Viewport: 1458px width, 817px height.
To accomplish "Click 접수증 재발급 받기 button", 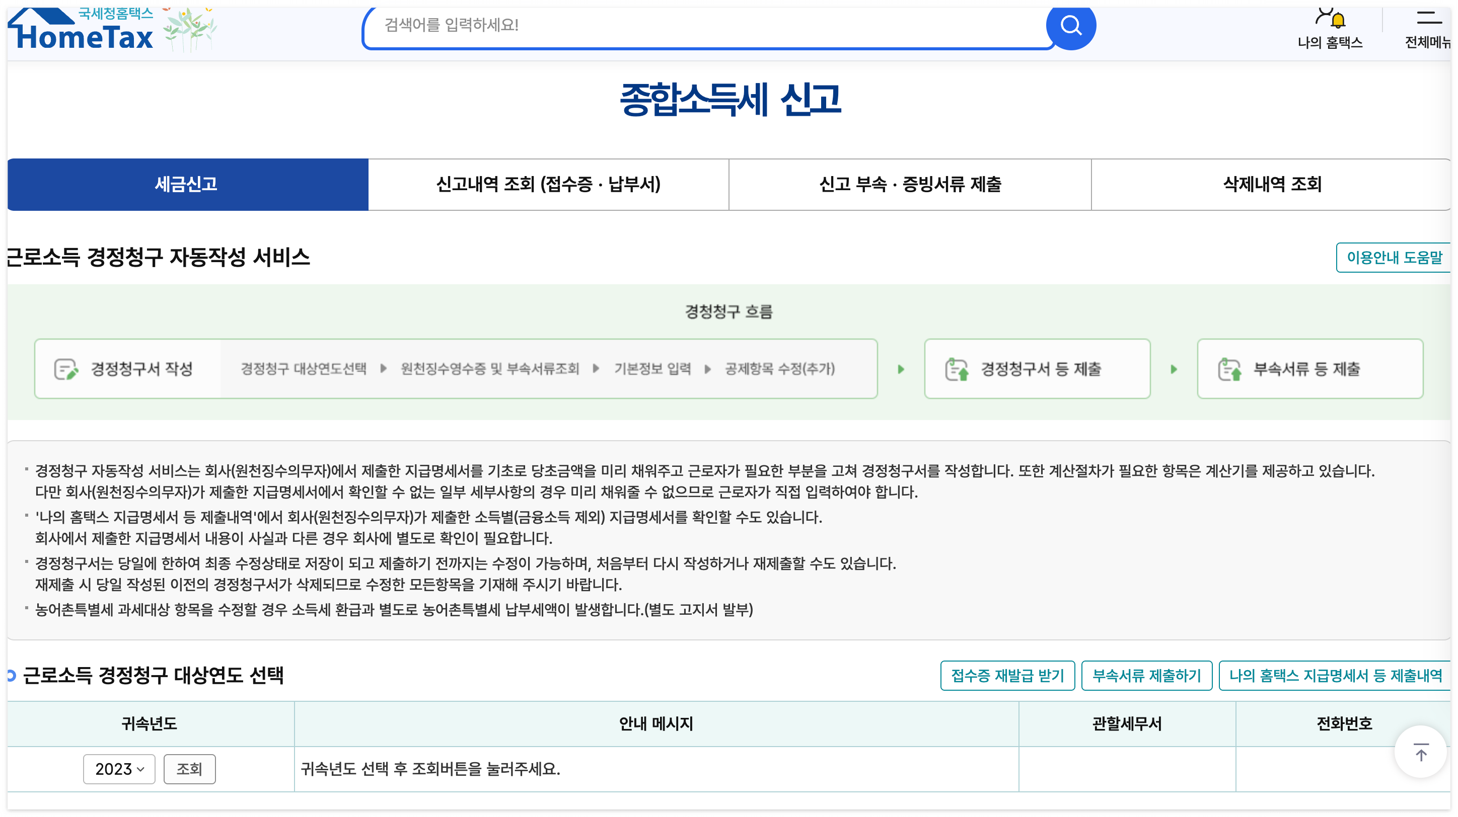I will coord(1007,676).
